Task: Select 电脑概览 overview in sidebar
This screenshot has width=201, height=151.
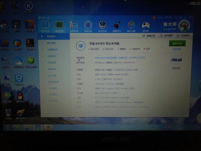Action: tap(54, 36)
